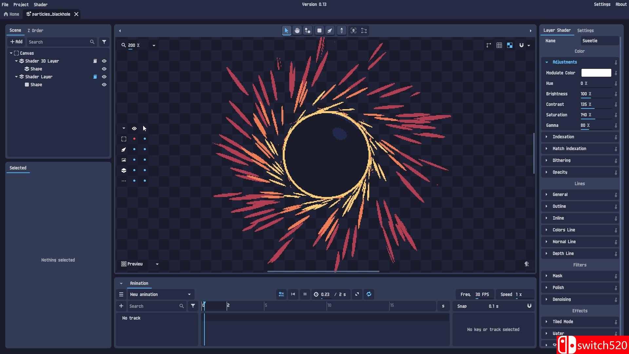Image resolution: width=629 pixels, height=354 pixels.
Task: Toggle the grid display icon
Action: pos(499,45)
